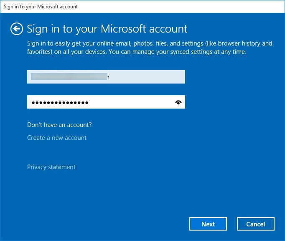
Task: Click blank area at right of email field
Action: [147, 77]
